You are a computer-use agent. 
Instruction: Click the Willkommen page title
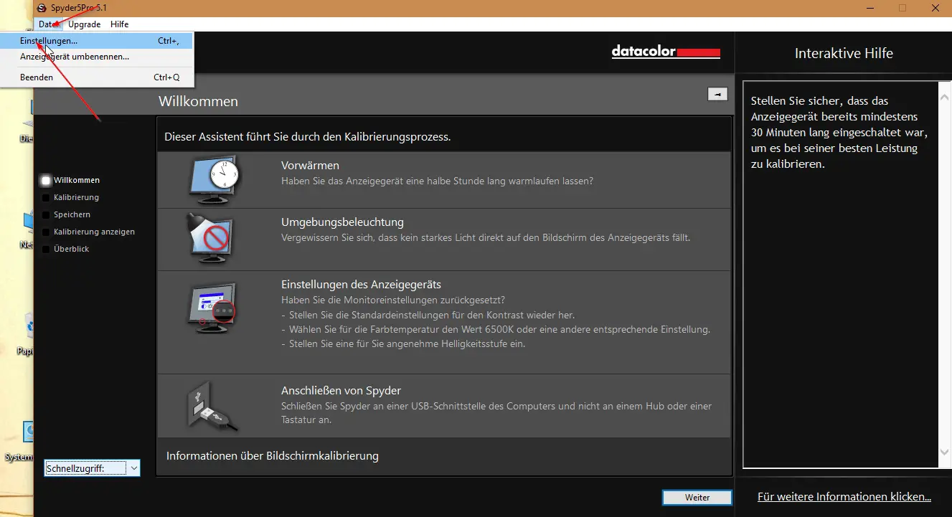click(x=198, y=102)
